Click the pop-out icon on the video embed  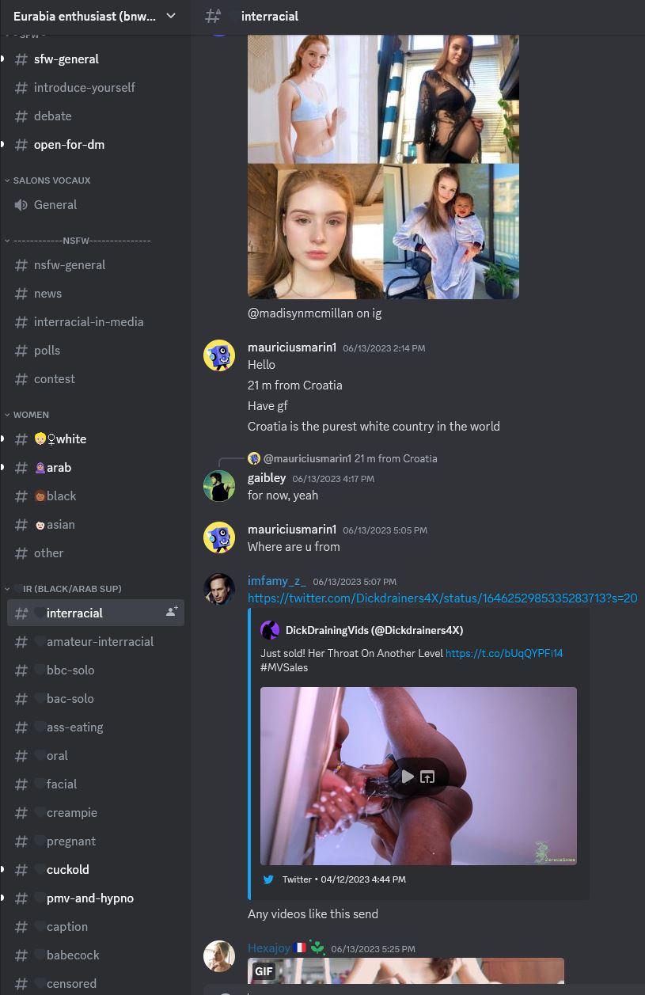click(428, 777)
